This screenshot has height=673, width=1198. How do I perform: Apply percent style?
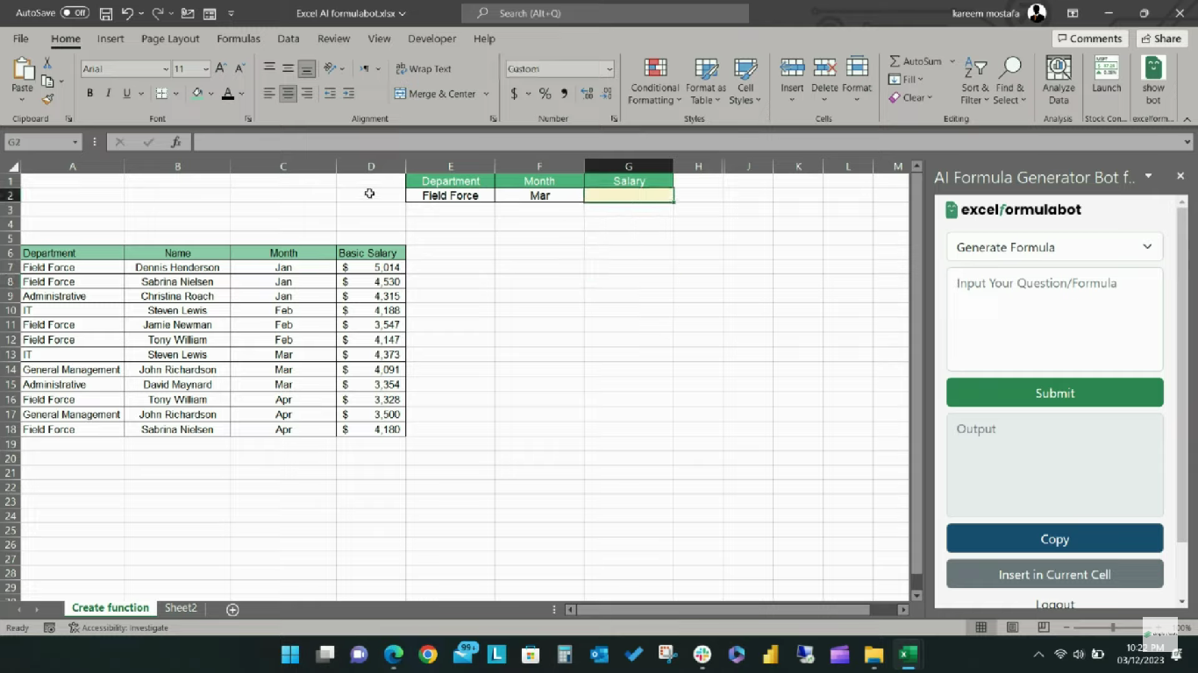tap(545, 94)
